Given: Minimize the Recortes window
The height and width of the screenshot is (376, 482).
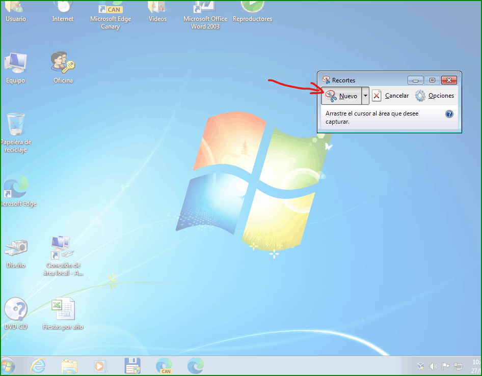Looking at the screenshot, I should click(415, 80).
